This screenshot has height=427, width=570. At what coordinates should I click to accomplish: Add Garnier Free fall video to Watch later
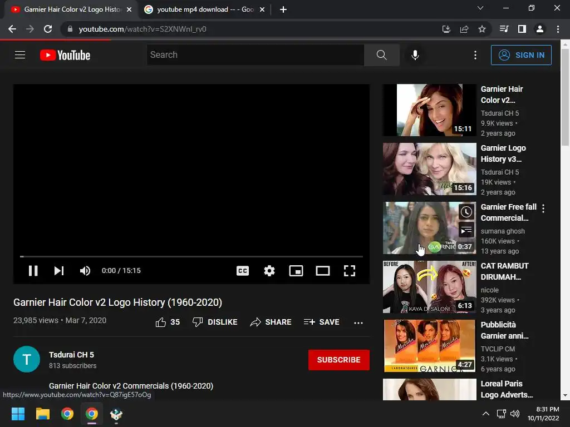coord(466,212)
